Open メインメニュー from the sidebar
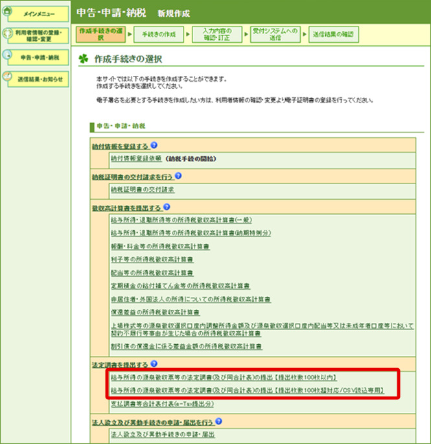 pos(40,14)
